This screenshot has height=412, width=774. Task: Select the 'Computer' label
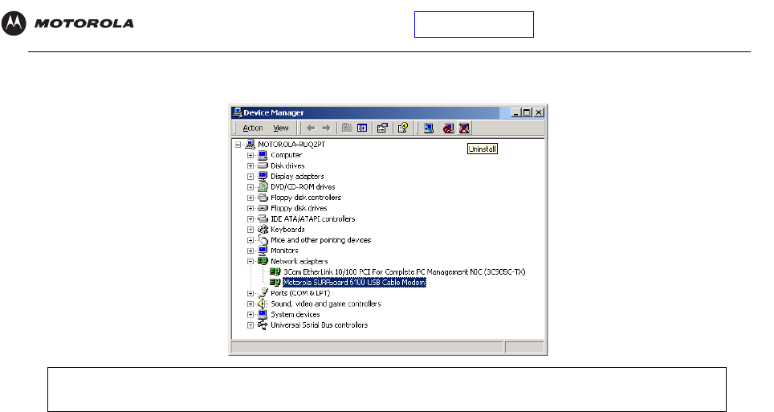pyautogui.click(x=286, y=155)
